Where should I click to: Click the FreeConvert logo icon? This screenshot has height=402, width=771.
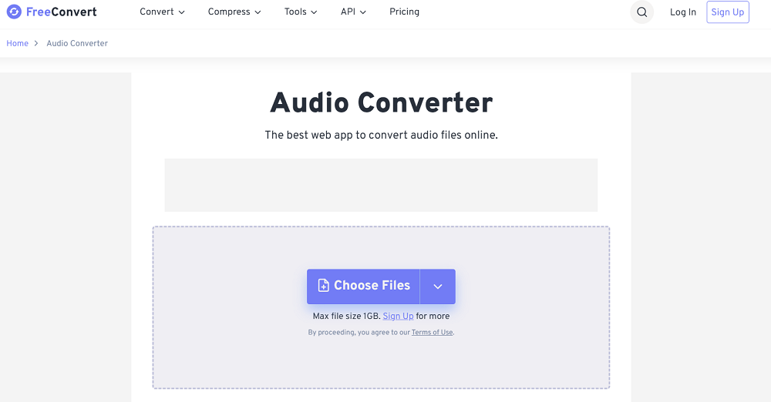pyautogui.click(x=14, y=12)
